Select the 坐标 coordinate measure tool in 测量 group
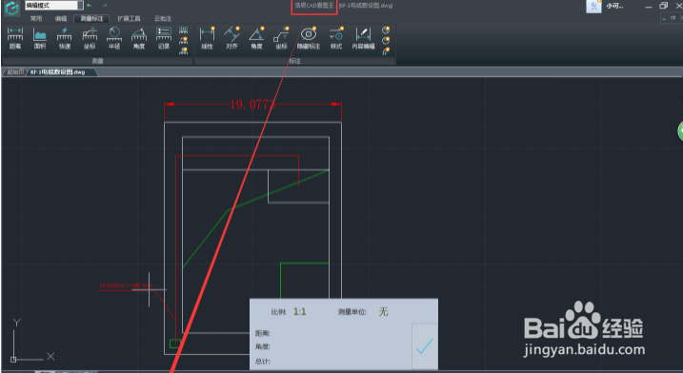 90,38
